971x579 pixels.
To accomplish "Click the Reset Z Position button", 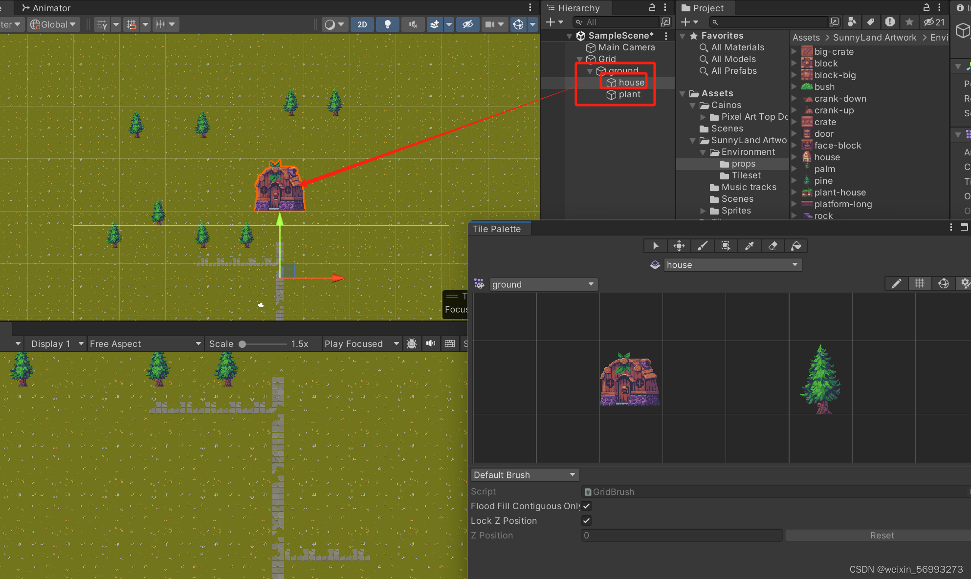I will 882,536.
